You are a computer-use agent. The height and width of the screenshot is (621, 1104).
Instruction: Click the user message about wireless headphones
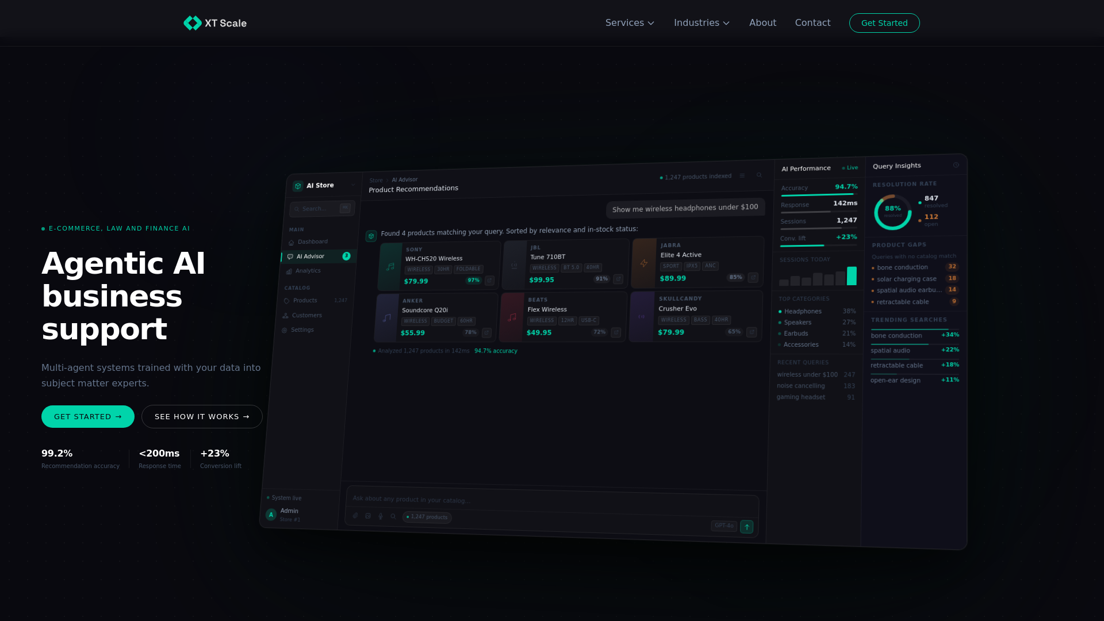click(685, 208)
